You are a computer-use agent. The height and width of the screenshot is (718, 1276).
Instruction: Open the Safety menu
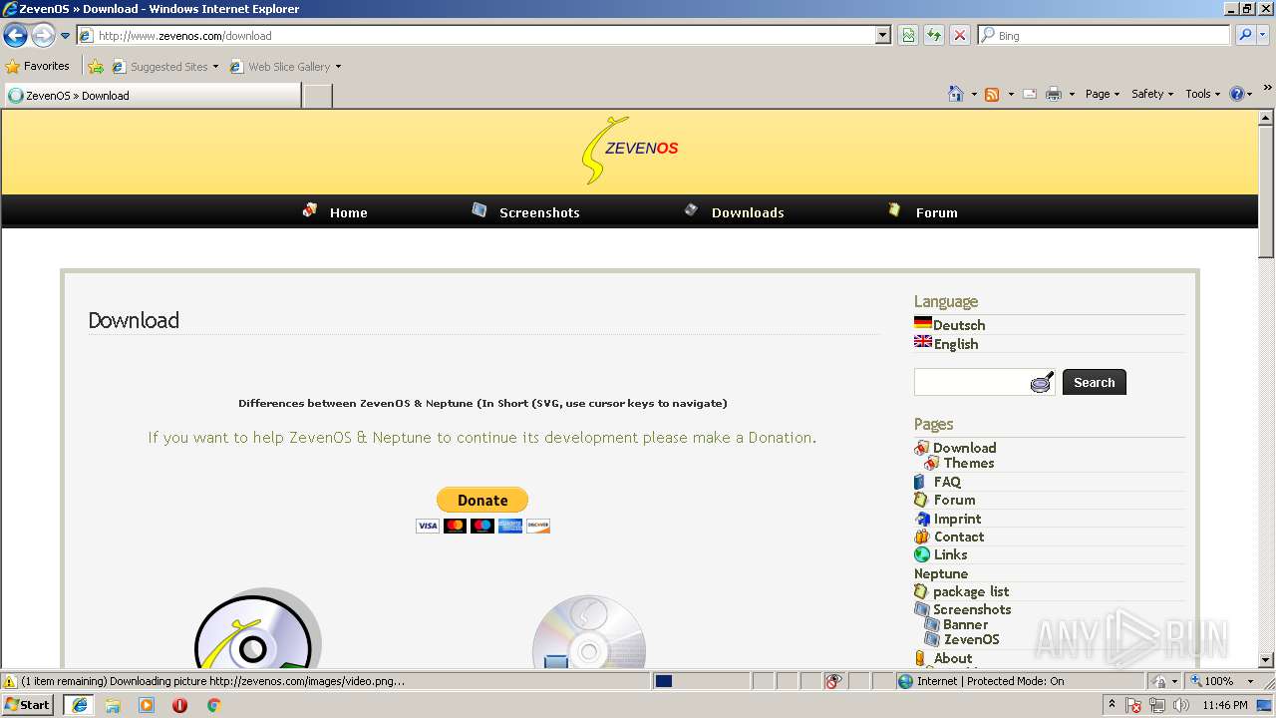point(1152,94)
